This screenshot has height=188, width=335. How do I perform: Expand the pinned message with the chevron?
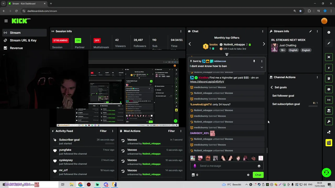click(262, 67)
